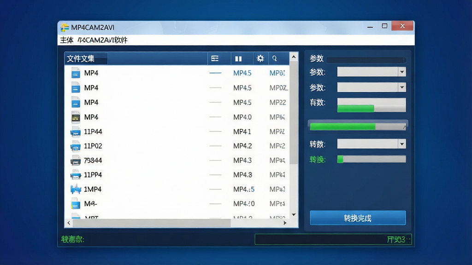Select the 11PP4 file name

(x=93, y=175)
